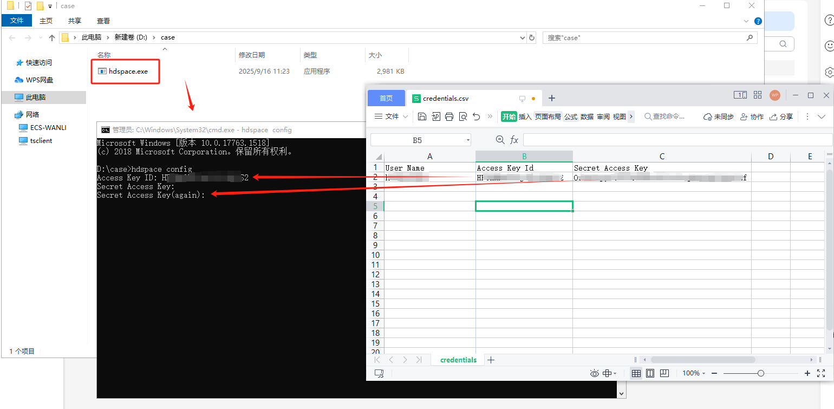Click the Save icon in WPS toolbar

pos(422,116)
